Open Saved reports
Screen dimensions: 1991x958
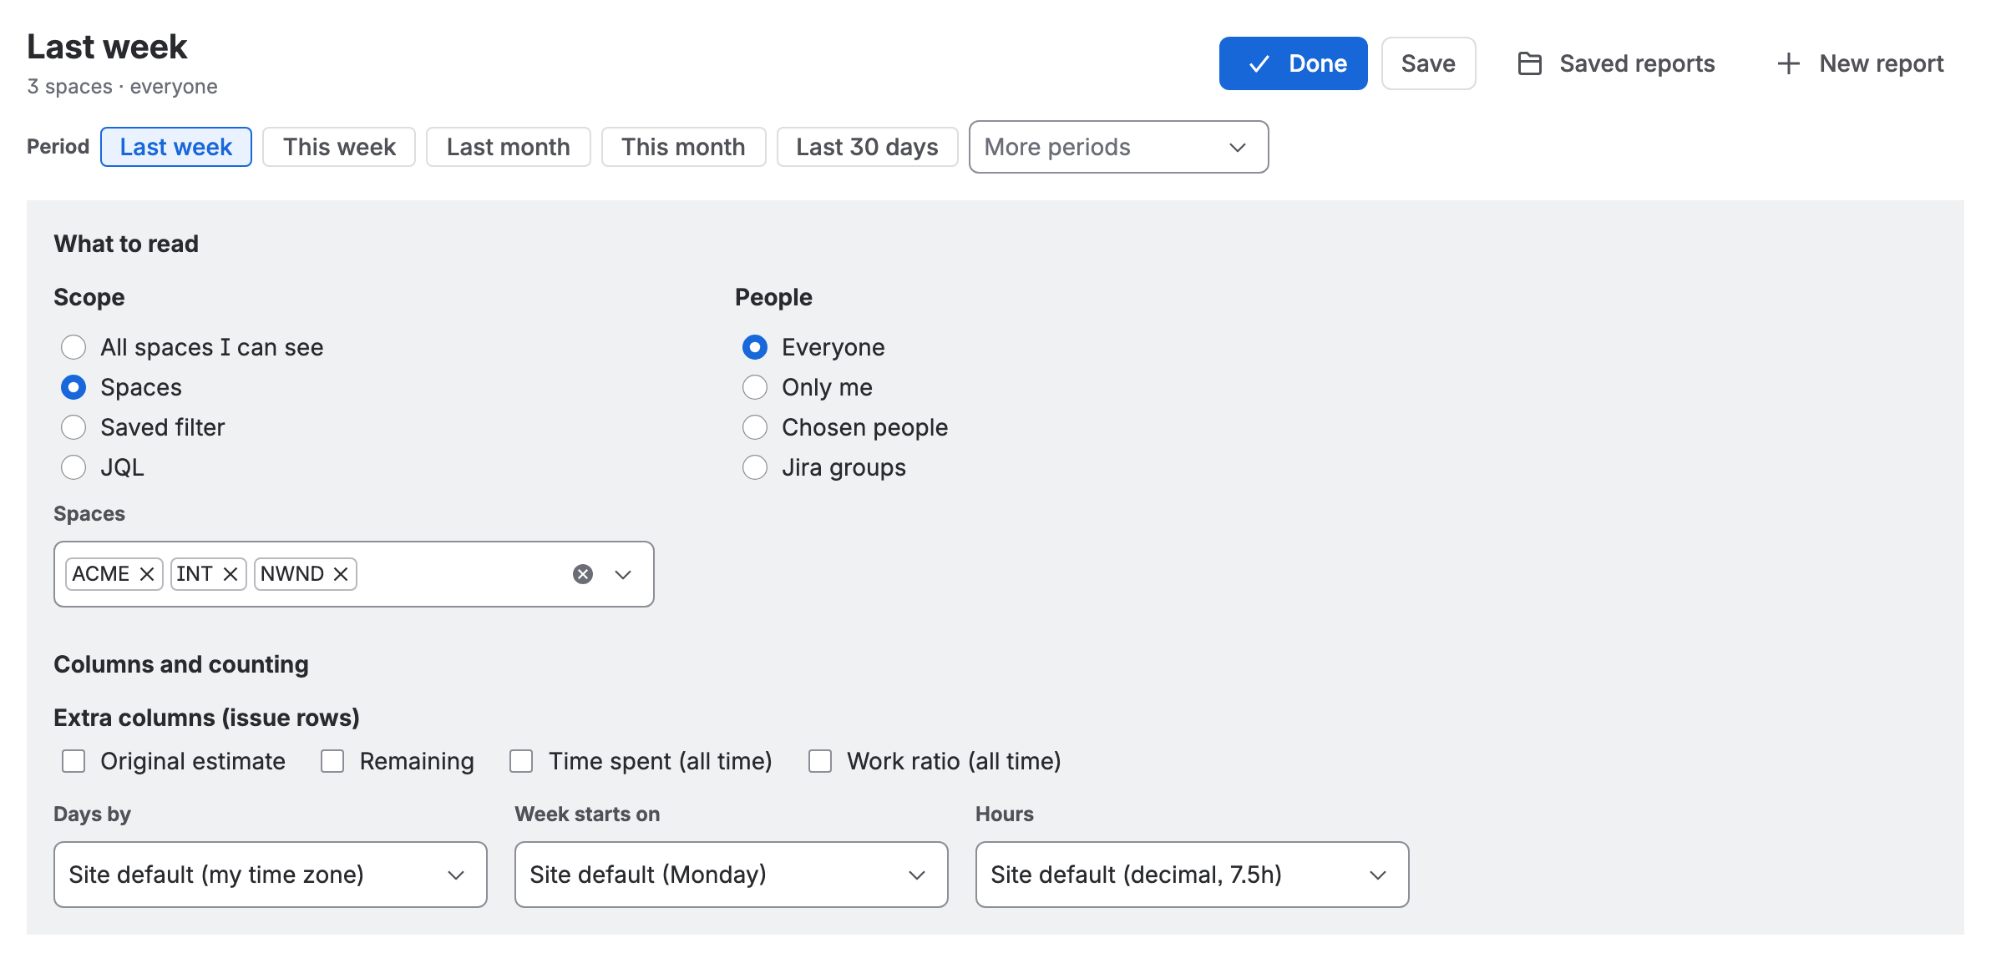coord(1617,63)
